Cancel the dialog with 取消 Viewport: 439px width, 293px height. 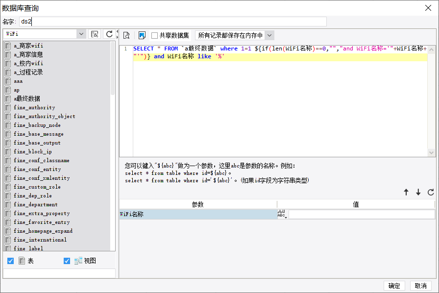[x=420, y=286]
